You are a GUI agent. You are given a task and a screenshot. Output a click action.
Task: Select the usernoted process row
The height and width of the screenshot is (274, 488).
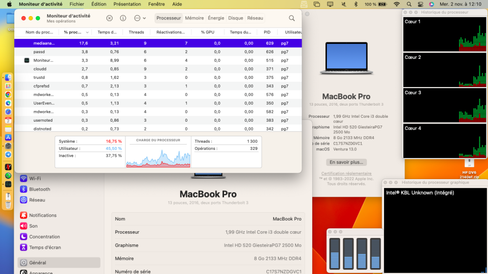pos(158,120)
